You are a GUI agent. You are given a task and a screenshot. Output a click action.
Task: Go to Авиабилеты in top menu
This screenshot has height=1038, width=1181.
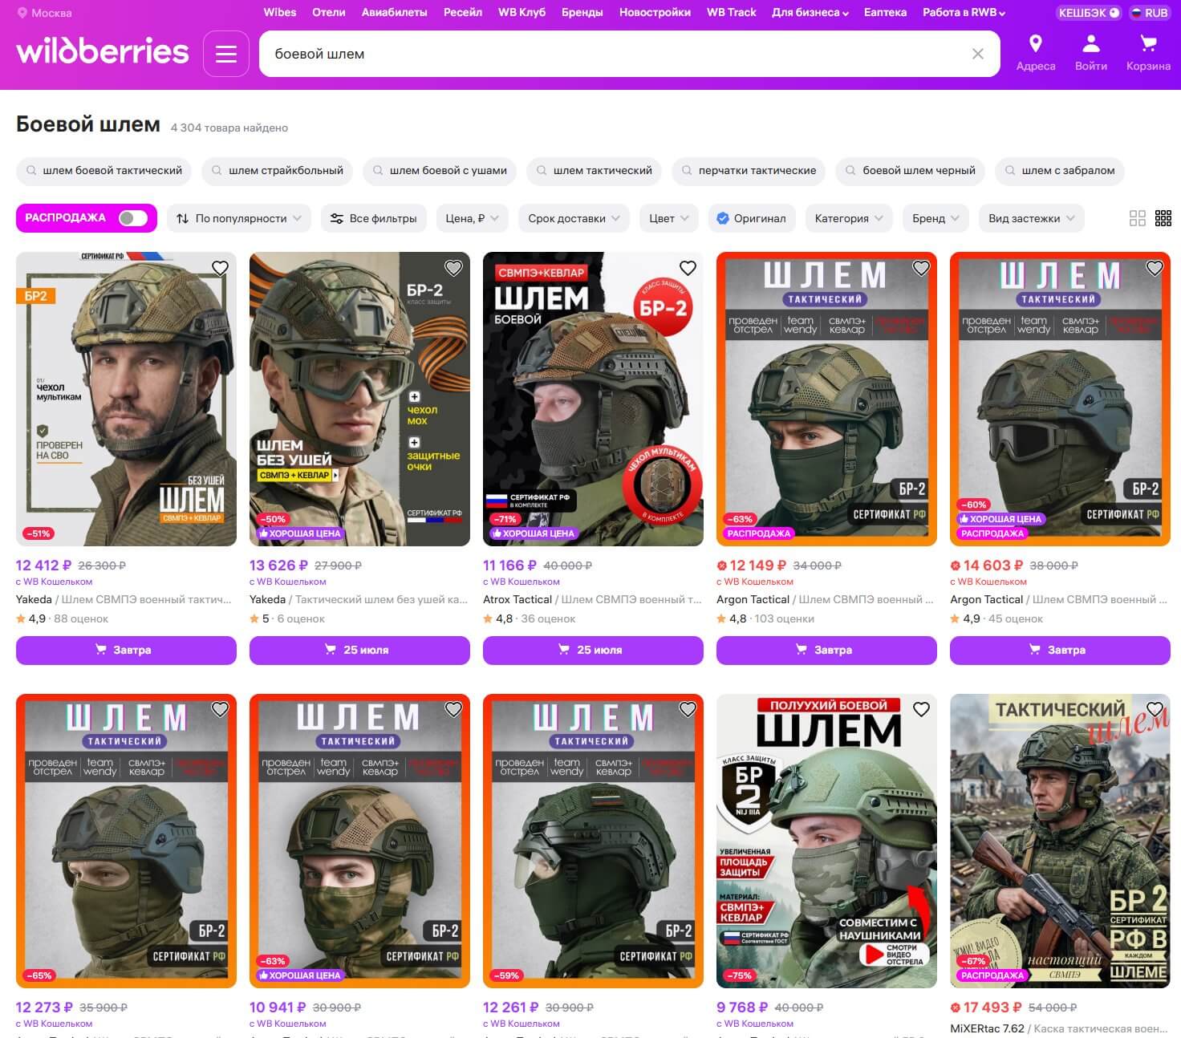coord(395,12)
